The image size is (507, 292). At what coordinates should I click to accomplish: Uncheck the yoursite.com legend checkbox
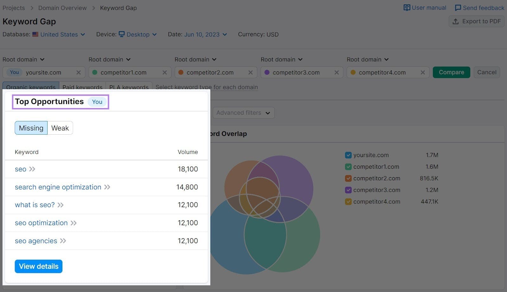coord(348,155)
